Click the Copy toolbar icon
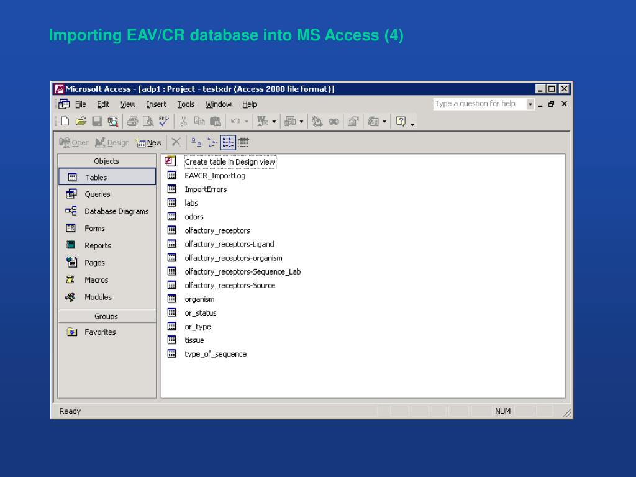This screenshot has width=636, height=477. (199, 121)
